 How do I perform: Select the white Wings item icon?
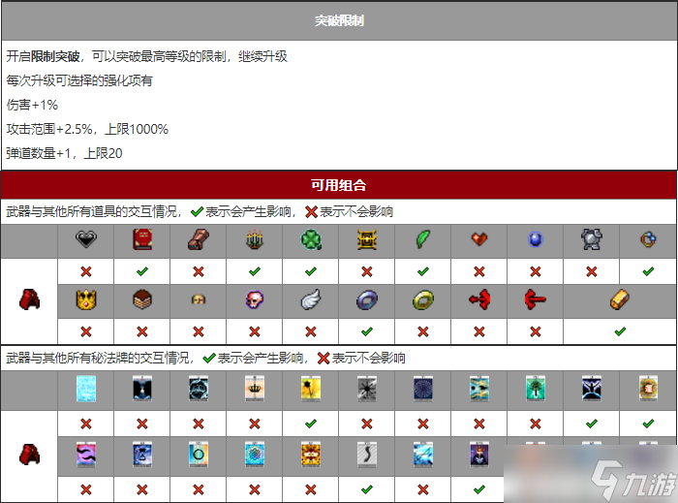pyautogui.click(x=311, y=299)
